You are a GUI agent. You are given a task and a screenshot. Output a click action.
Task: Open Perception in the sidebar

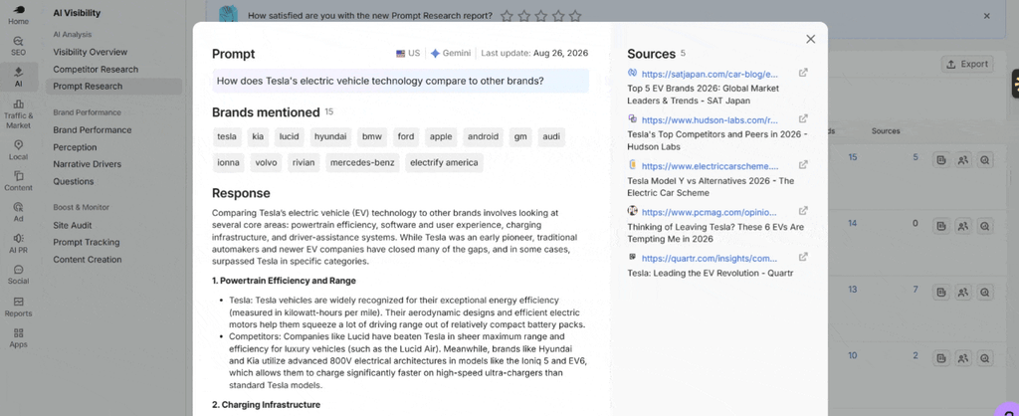point(75,147)
